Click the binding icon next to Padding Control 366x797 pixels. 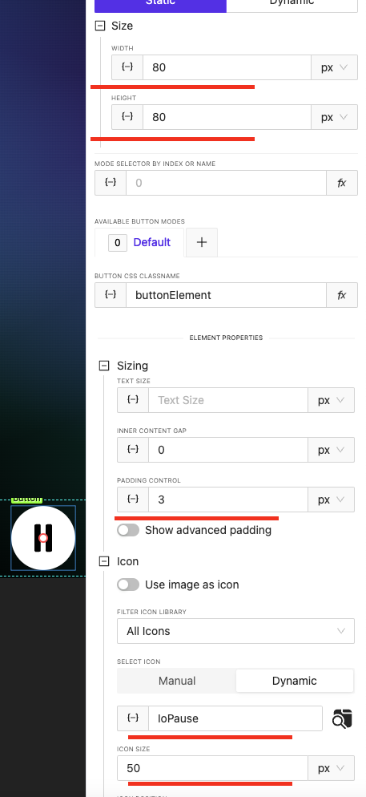click(133, 500)
